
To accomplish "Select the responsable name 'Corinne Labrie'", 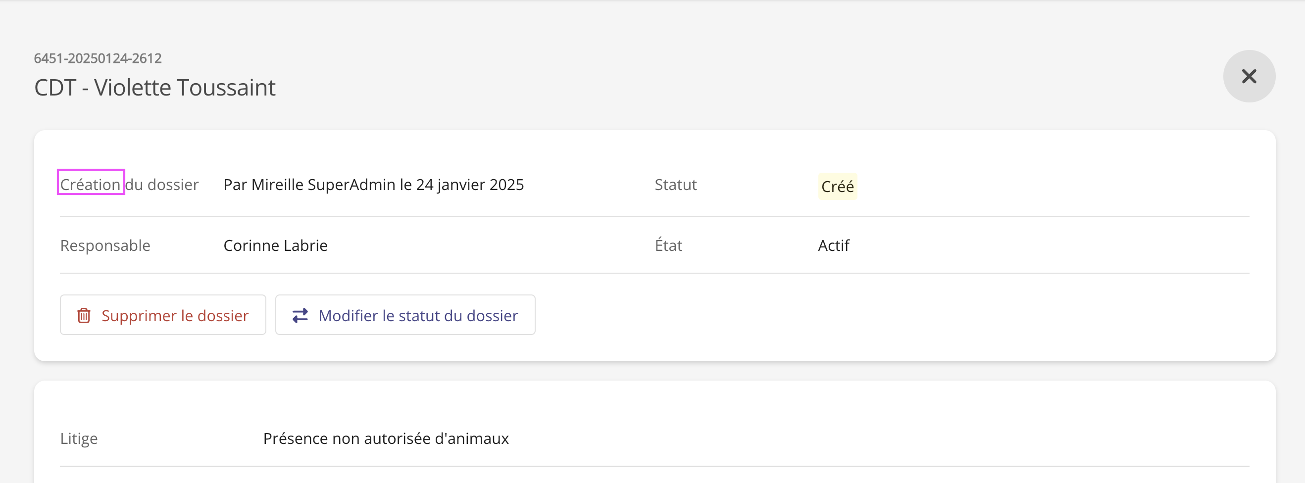I will (275, 245).
